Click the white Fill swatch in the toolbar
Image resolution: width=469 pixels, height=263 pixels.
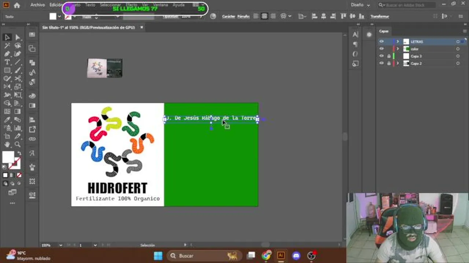point(8,157)
